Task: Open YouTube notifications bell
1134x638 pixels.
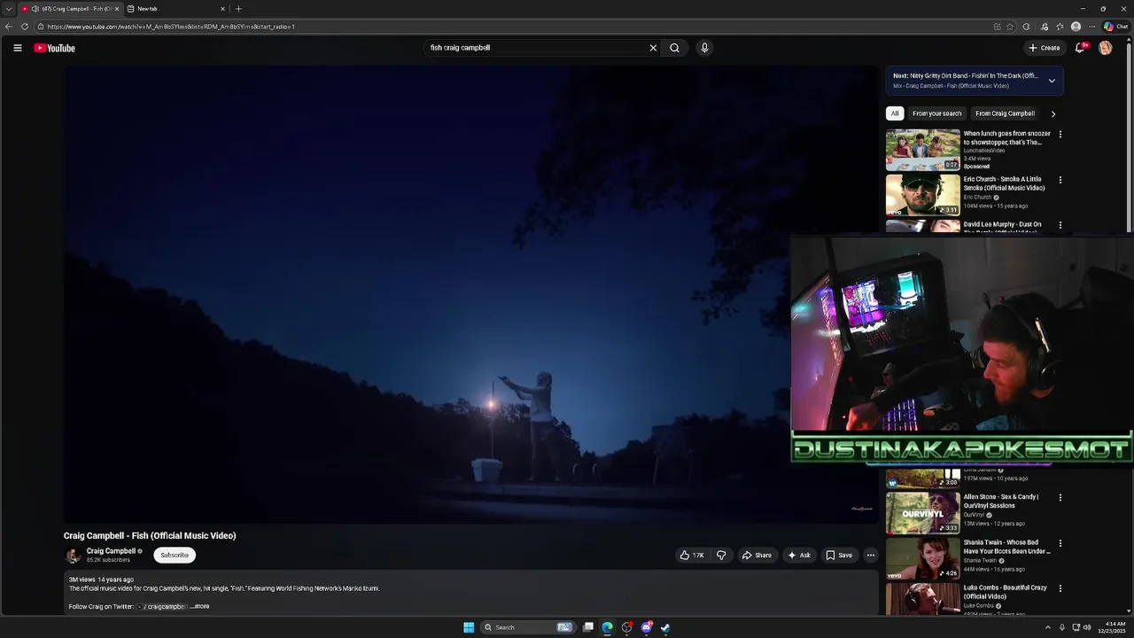Action: [1079, 48]
